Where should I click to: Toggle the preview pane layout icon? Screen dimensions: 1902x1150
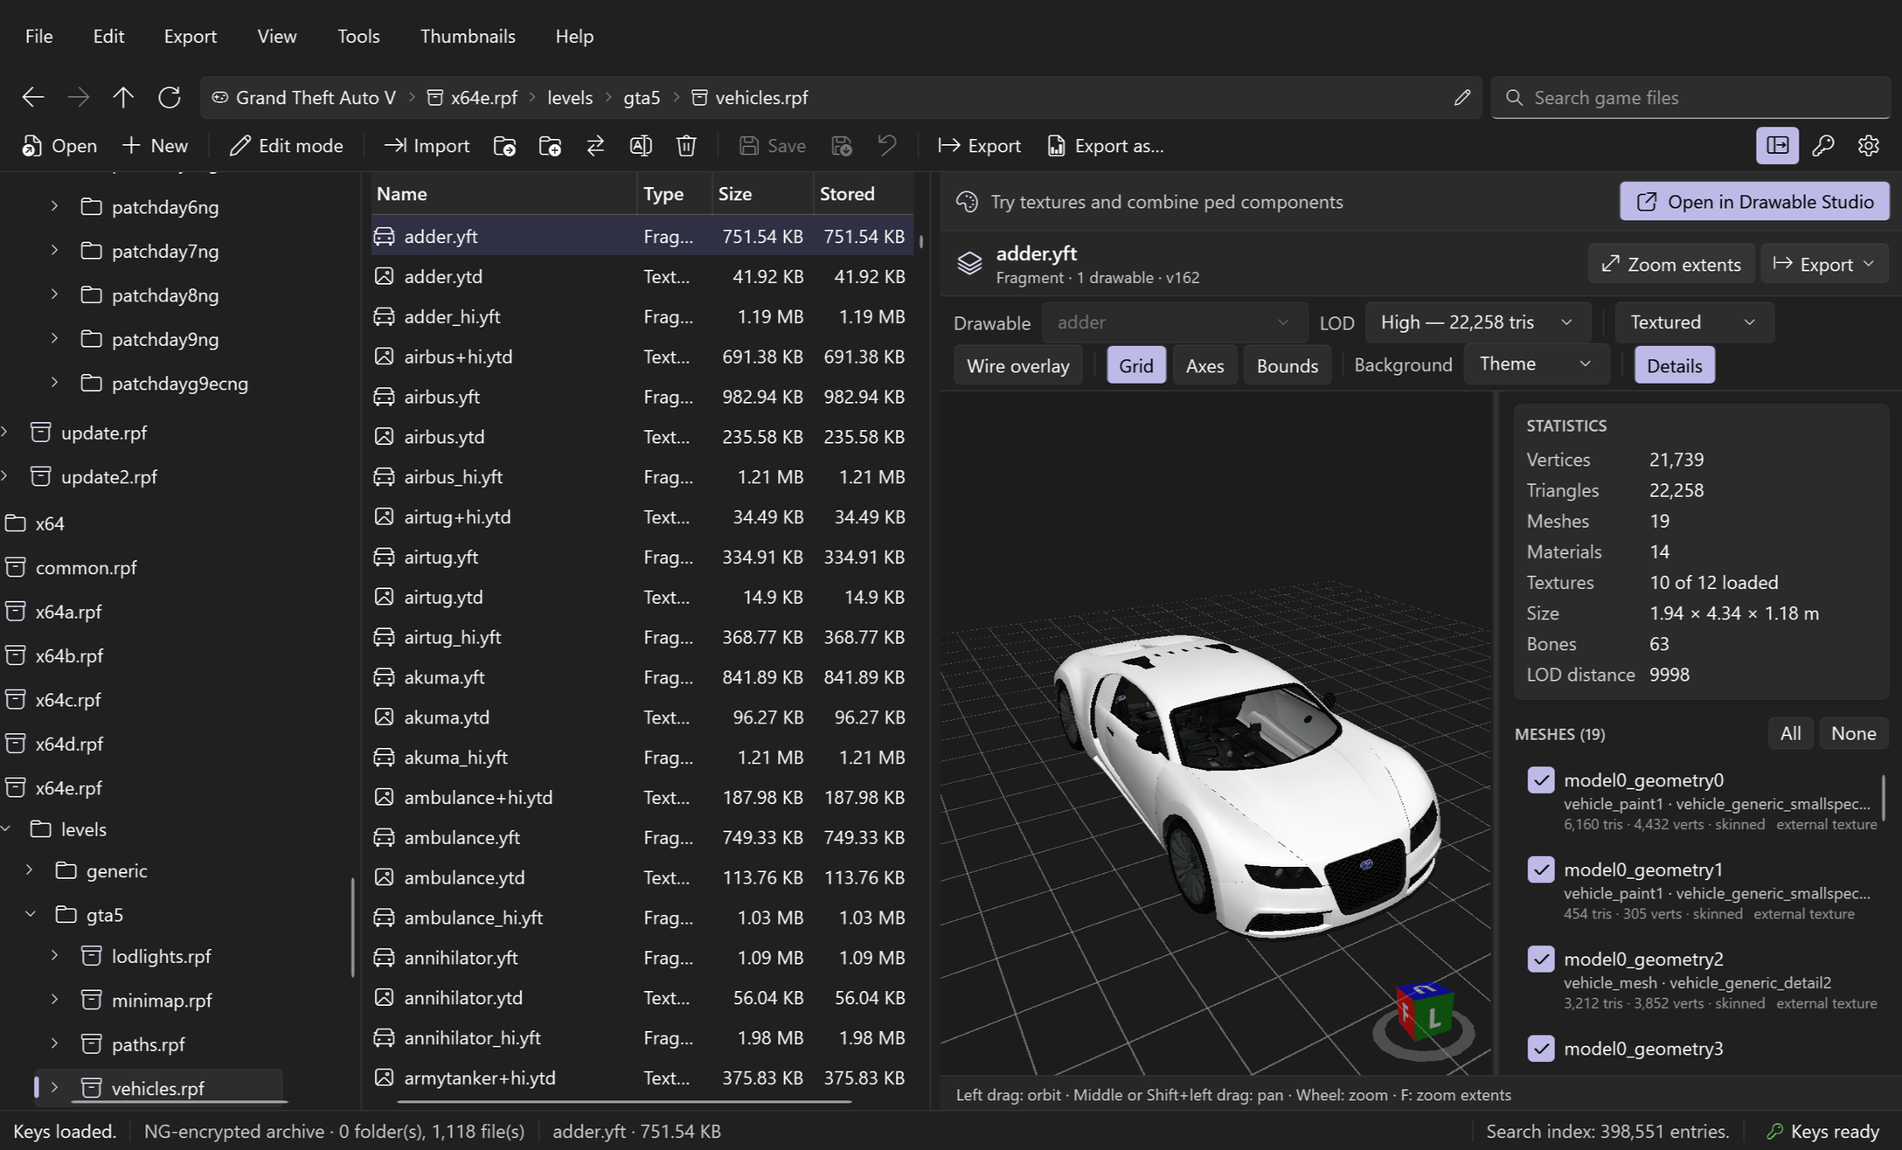click(x=1777, y=145)
